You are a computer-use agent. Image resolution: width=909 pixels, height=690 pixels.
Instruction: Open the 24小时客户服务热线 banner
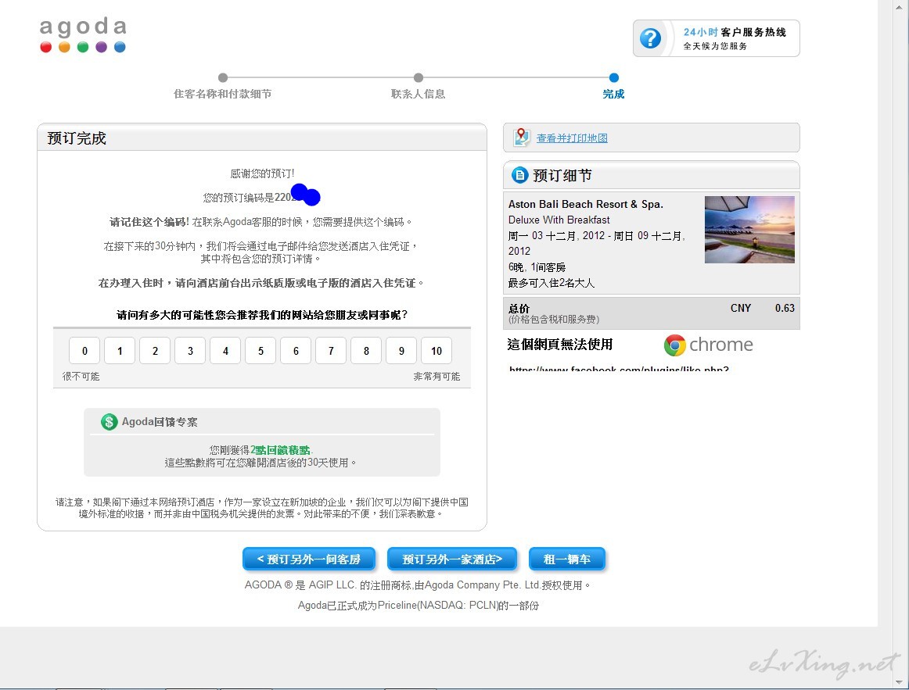[717, 38]
